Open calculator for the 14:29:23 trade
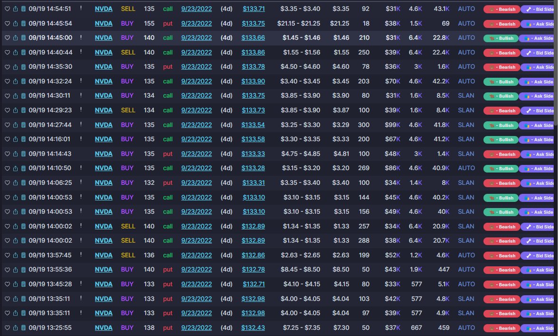Screen dimensions: 558x336 (x=23, y=110)
